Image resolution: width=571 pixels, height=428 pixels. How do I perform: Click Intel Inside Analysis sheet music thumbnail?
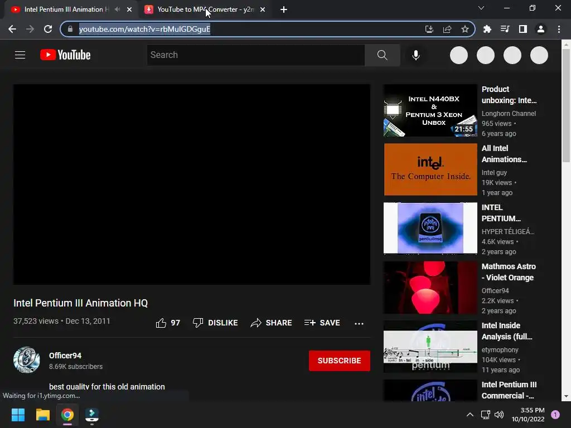click(430, 347)
